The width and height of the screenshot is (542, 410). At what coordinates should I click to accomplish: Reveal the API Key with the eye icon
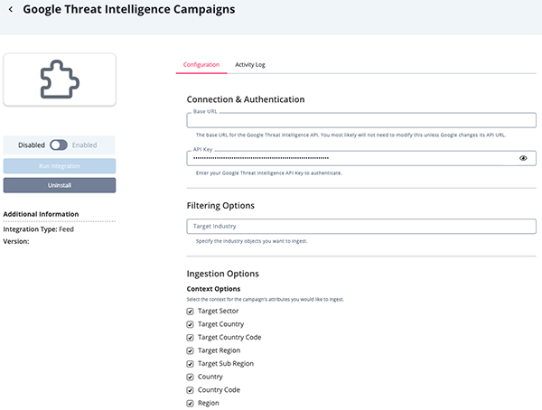(x=523, y=158)
